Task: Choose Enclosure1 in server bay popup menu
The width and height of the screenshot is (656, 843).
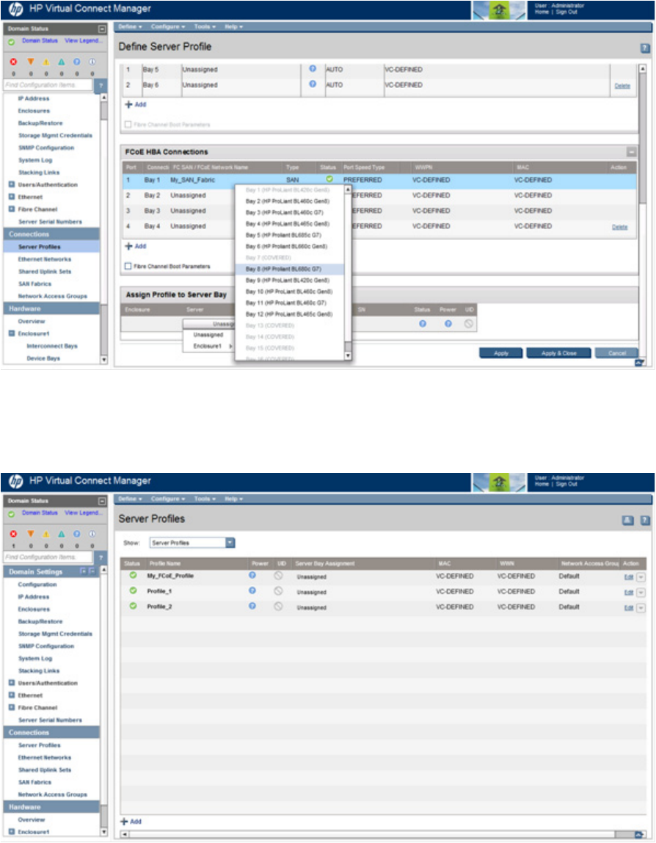Action: (208, 347)
